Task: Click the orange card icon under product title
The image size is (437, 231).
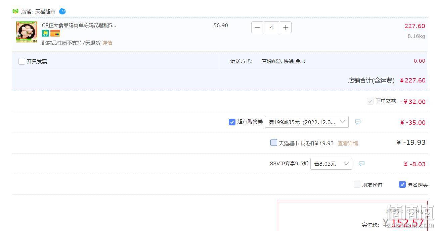Action: pos(55,33)
